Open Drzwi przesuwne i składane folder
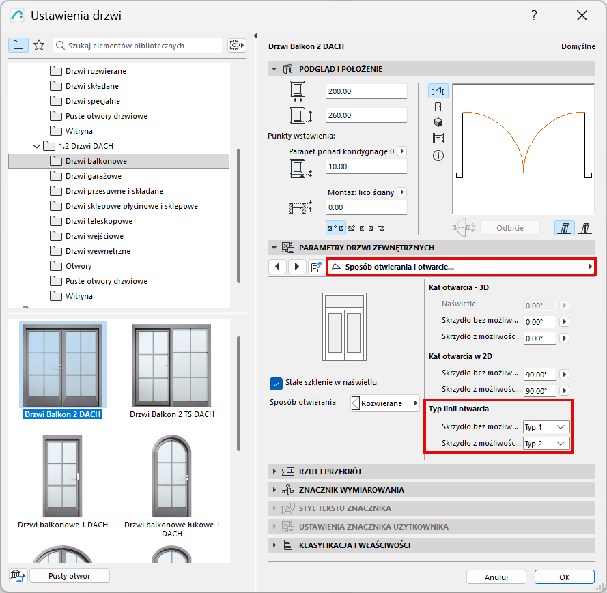The height and width of the screenshot is (593, 607). 107,191
